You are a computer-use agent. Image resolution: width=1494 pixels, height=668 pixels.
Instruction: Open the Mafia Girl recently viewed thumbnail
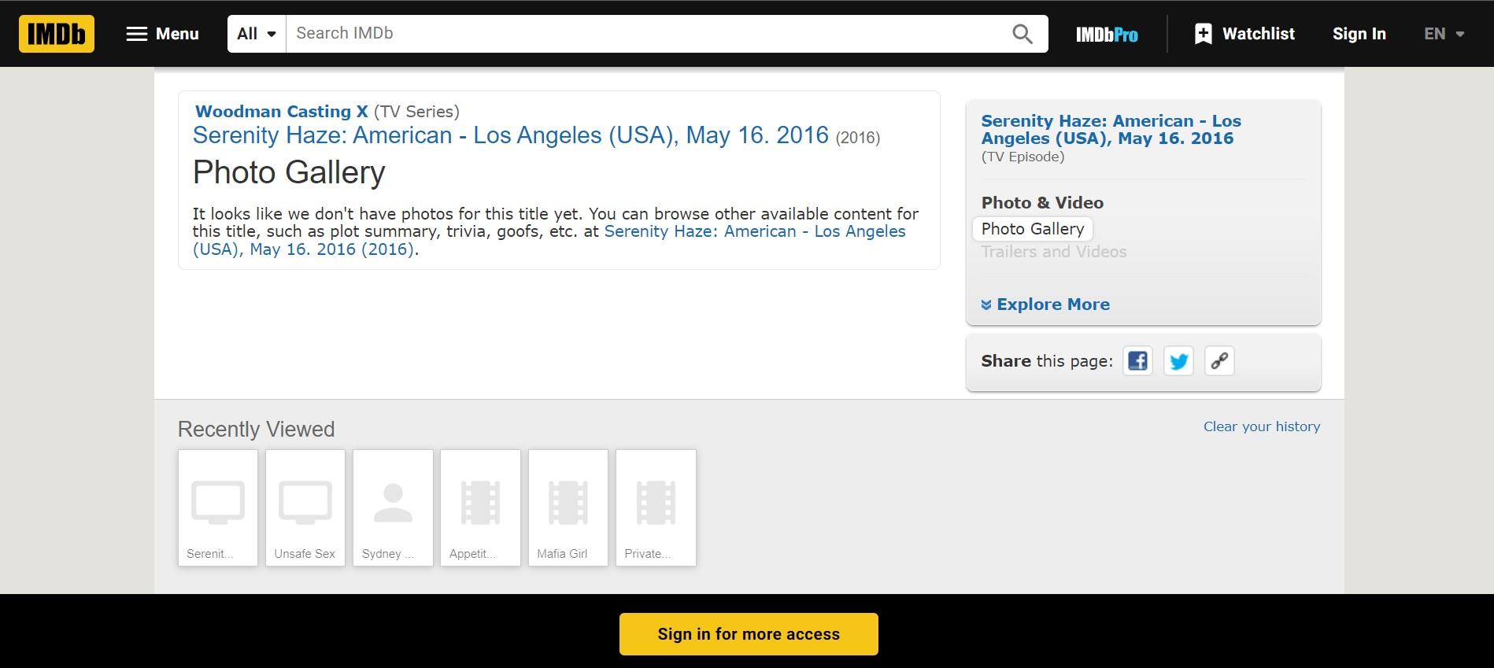tap(568, 507)
